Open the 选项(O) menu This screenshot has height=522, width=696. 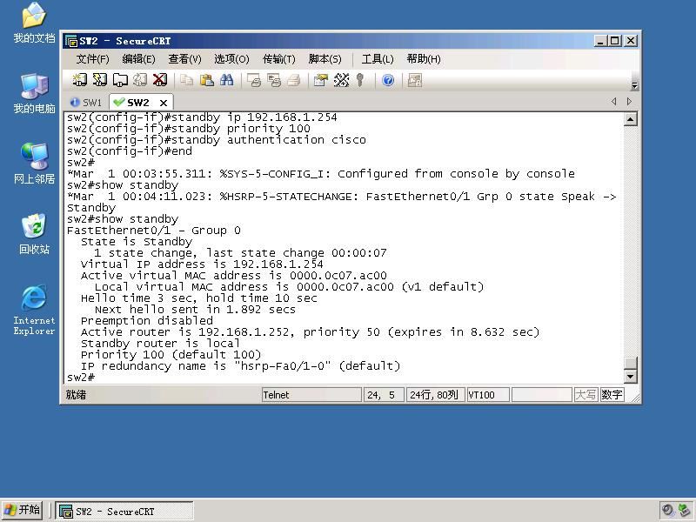coord(231,59)
